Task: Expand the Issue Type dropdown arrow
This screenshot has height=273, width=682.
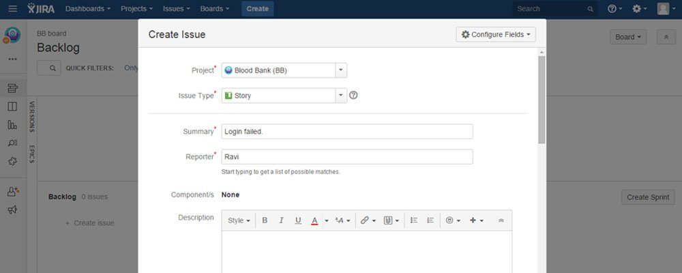Action: 341,96
